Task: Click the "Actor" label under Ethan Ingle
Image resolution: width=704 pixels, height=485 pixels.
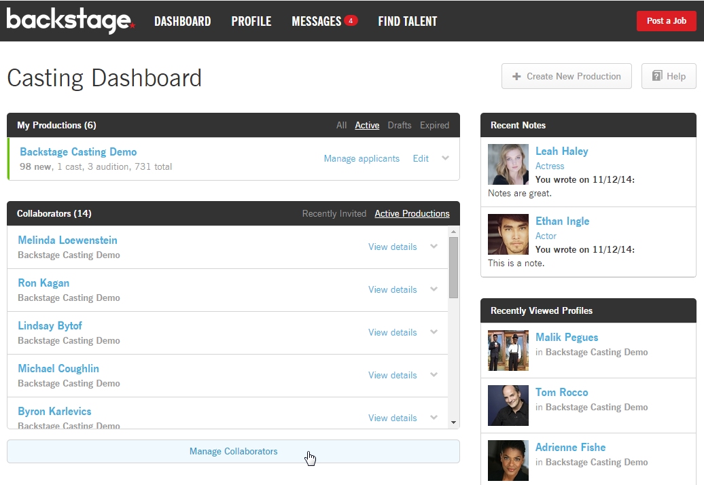Action: tap(546, 236)
